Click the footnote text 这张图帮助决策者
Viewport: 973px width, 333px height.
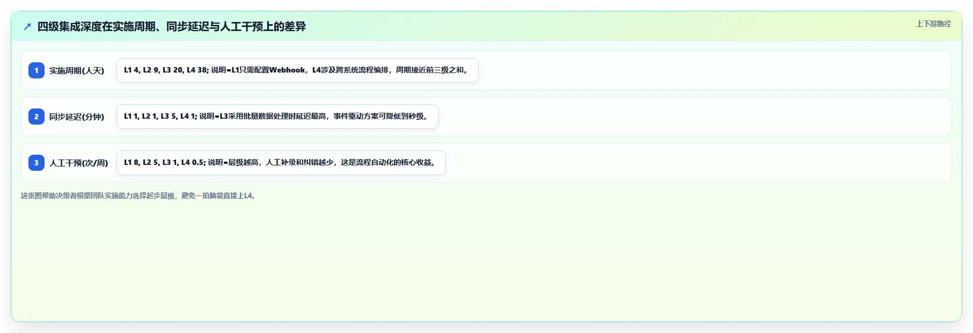pyautogui.click(x=140, y=196)
